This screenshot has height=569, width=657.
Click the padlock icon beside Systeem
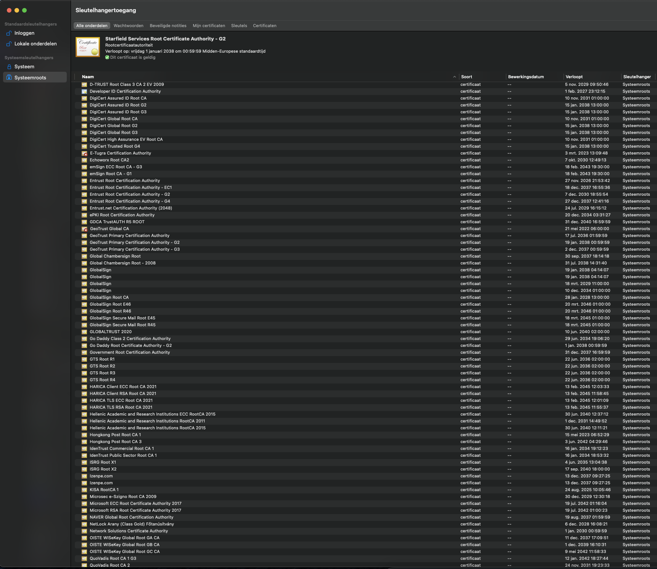coord(9,66)
